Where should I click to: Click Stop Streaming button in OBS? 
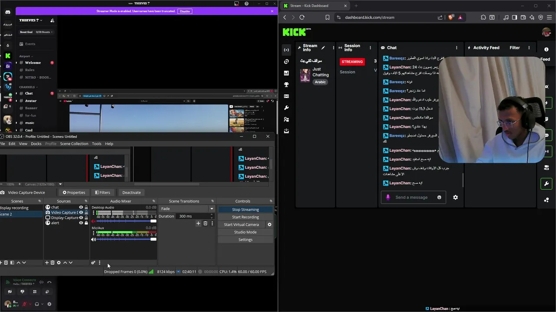[x=245, y=209]
